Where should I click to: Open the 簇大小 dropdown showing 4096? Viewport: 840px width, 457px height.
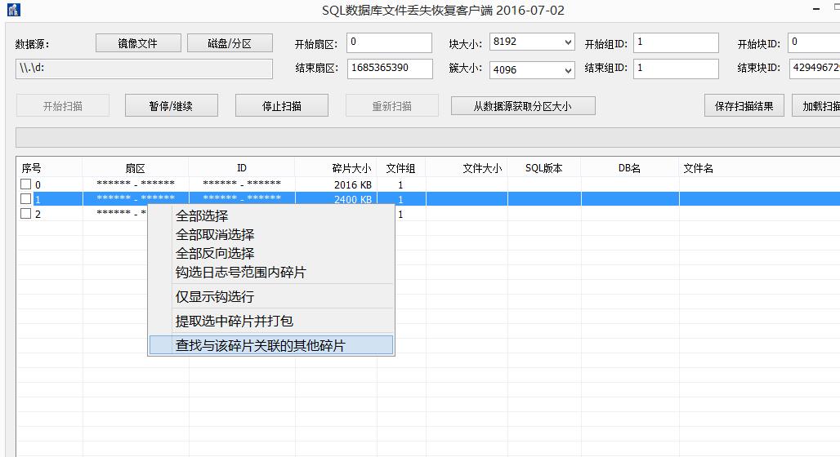pyautogui.click(x=532, y=69)
